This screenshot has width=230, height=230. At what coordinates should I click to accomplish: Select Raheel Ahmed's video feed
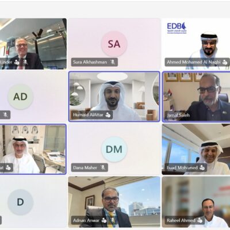196,202
